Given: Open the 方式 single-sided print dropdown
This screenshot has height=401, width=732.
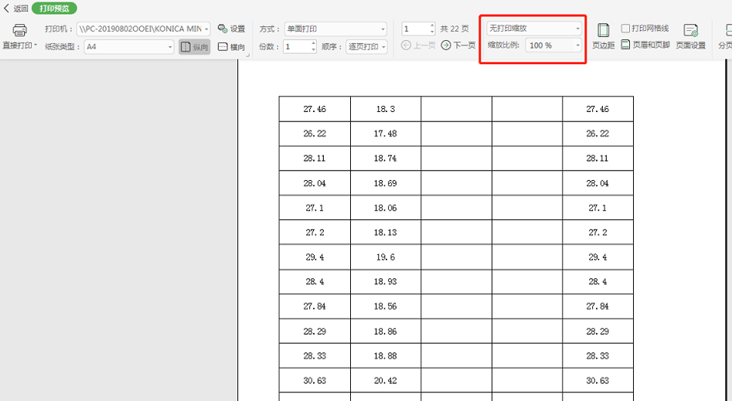Looking at the screenshot, I should tap(335, 29).
